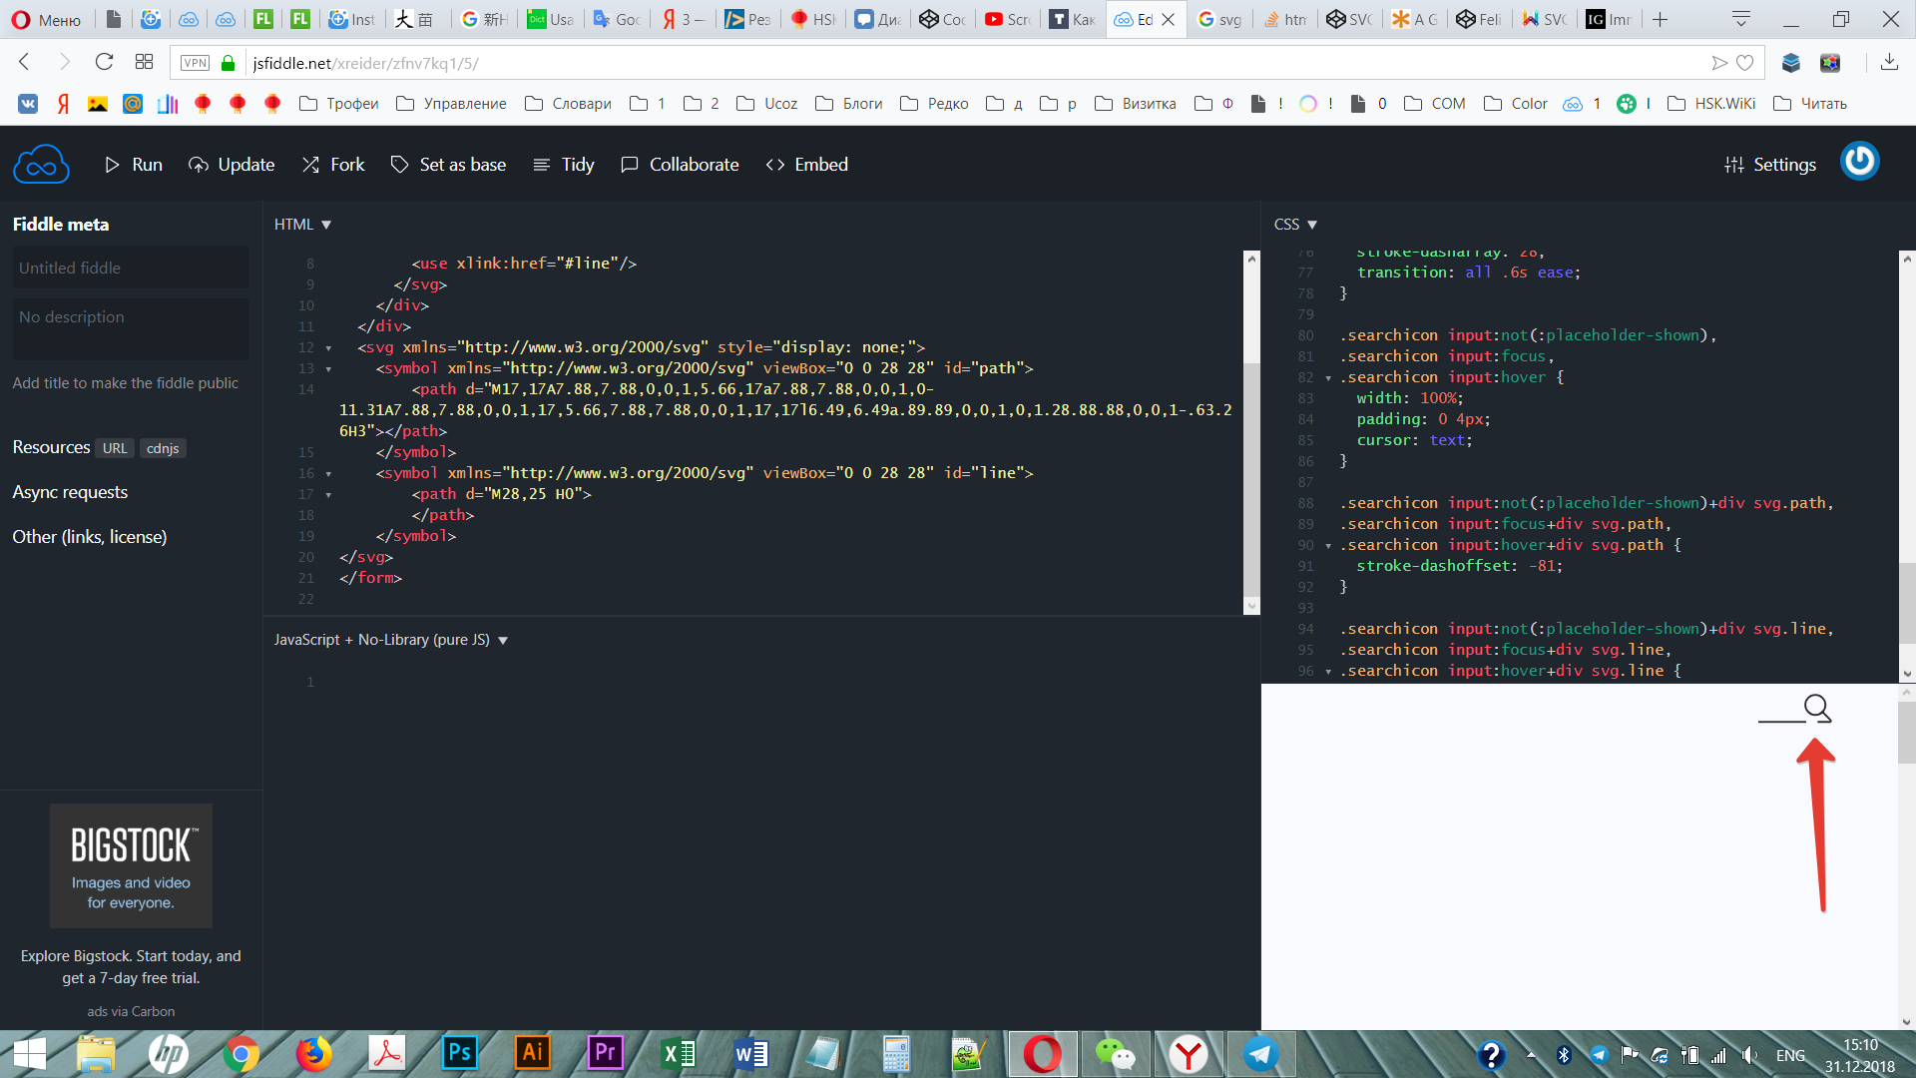Fork this fiddle
The width and height of the screenshot is (1916, 1078).
point(333,165)
